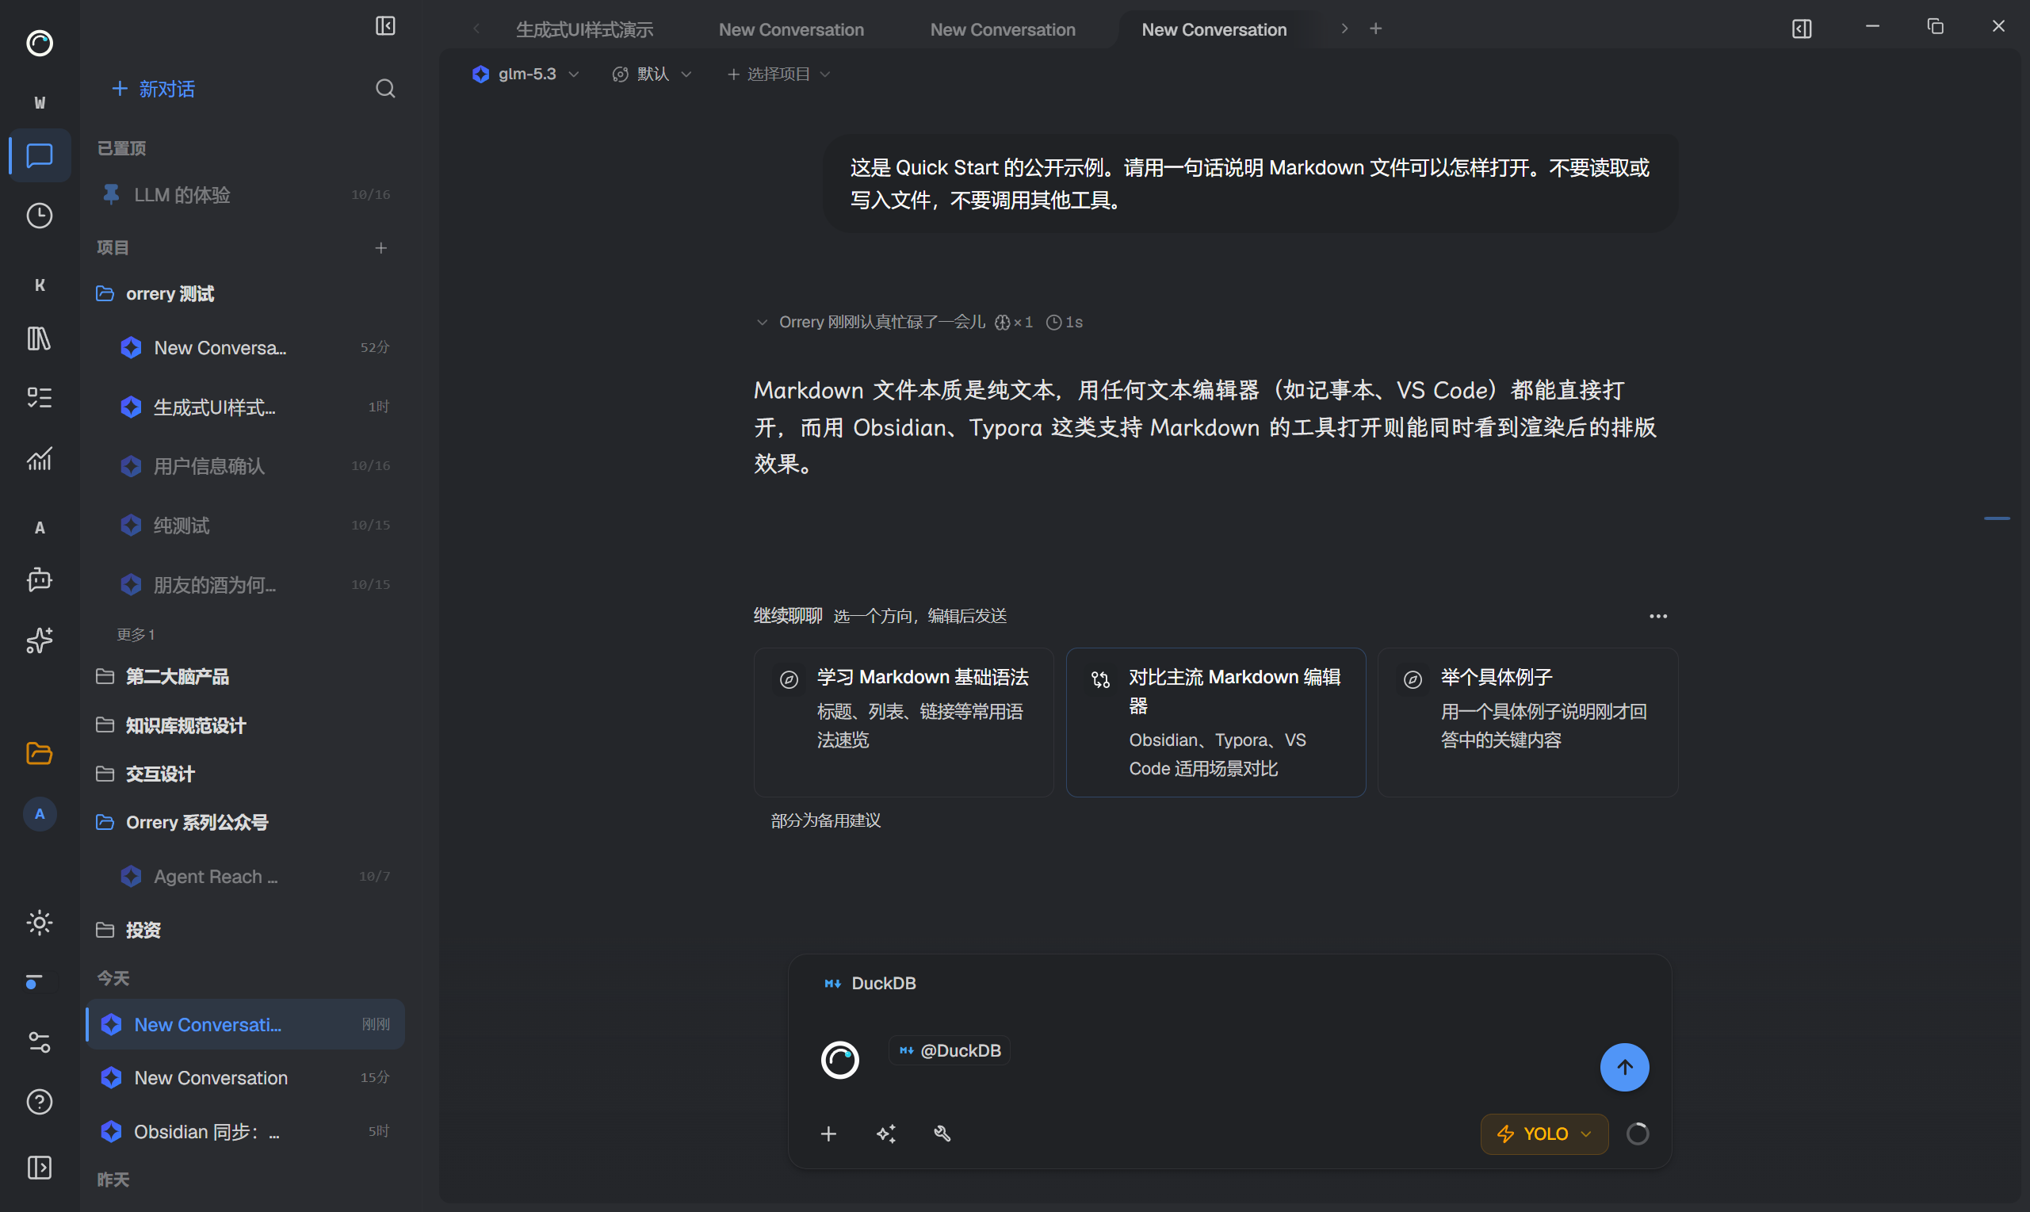Viewport: 2030px width, 1212px height.
Task: Open the analytics chart icon in the left rail
Action: point(39,458)
